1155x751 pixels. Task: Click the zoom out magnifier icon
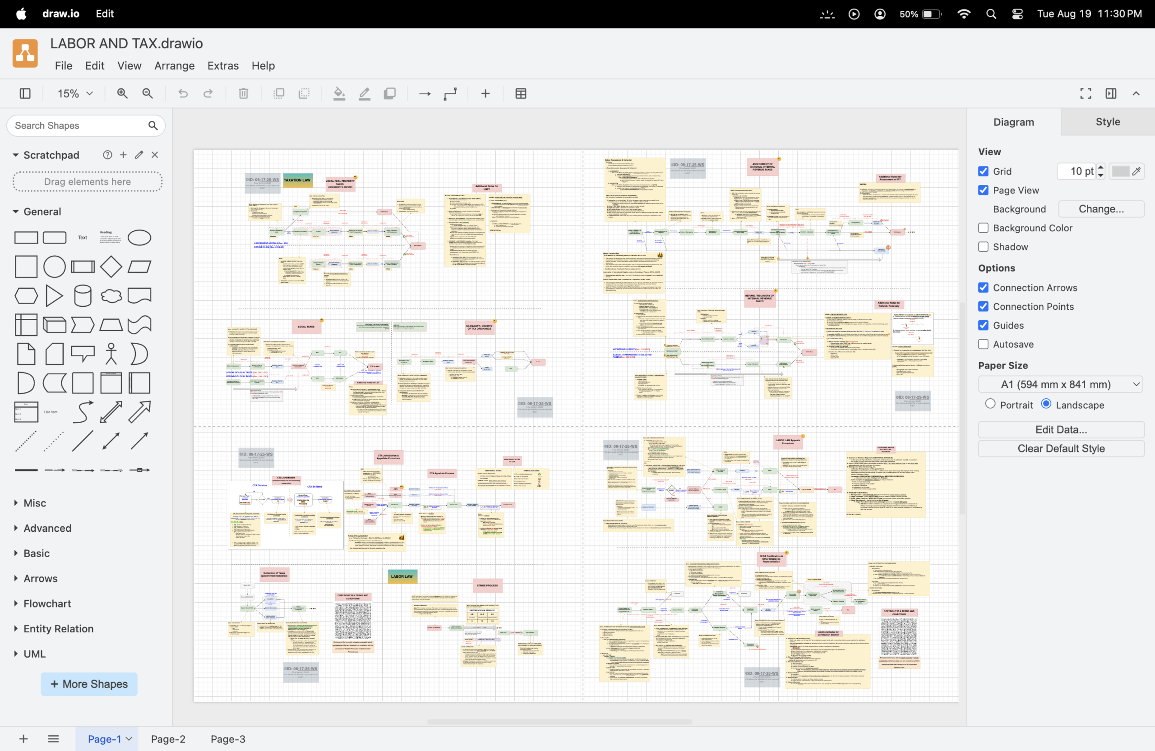tap(148, 94)
